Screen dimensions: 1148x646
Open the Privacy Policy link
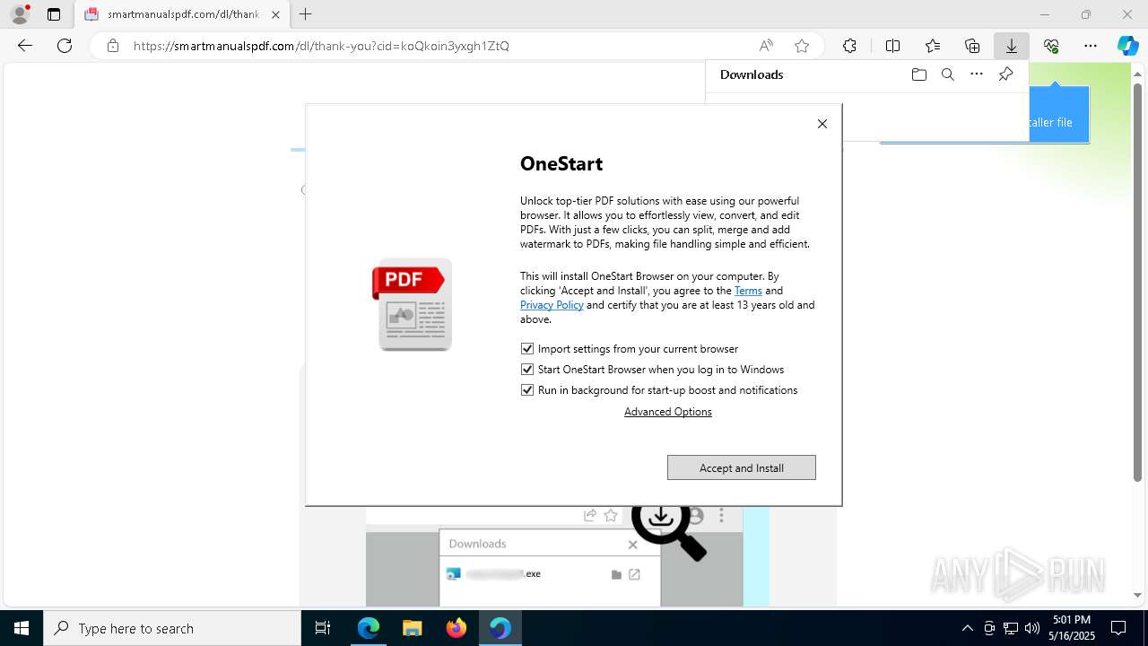[x=552, y=305]
